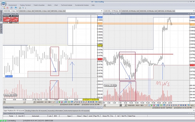Viewport: 195px width, 122px height.
Task: Click the export page icon in top toolbar
Action: pos(23,8)
